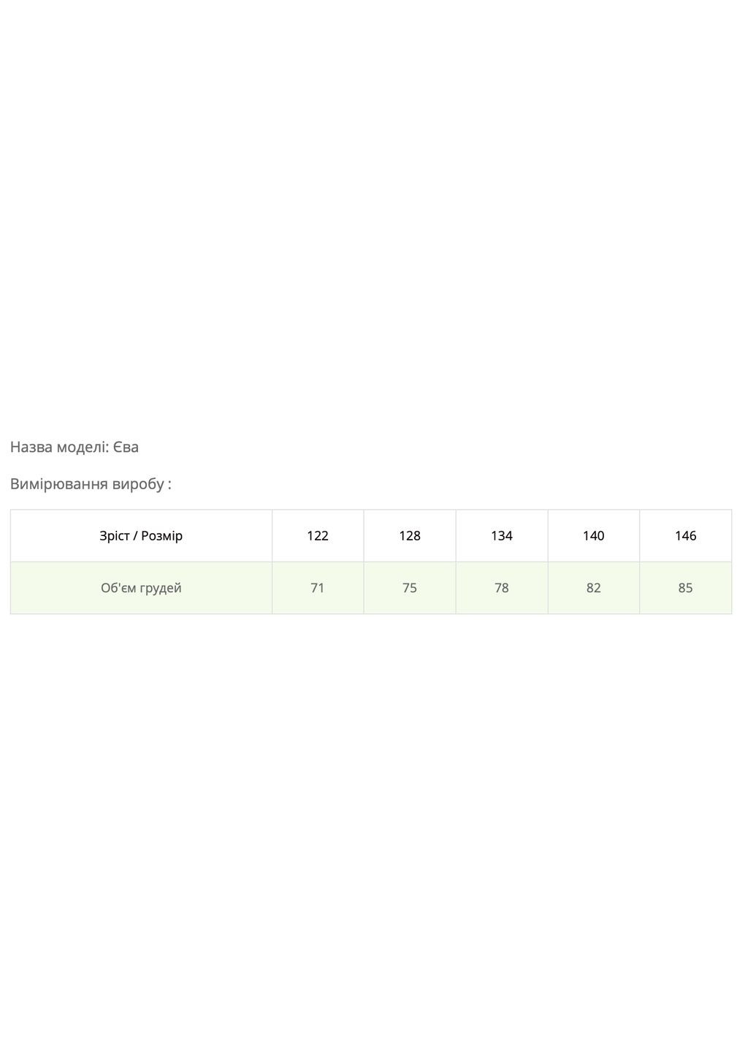The width and height of the screenshot is (756, 1053).
Task: Click the "Назва моделі" label text
Action: 58,448
